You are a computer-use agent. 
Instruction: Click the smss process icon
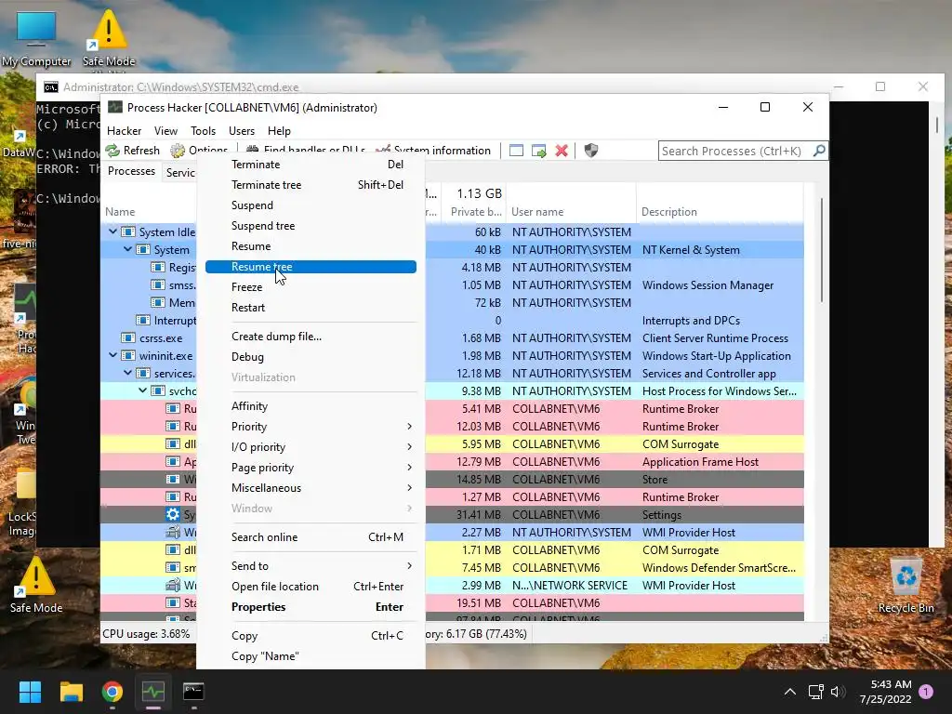tap(158, 284)
